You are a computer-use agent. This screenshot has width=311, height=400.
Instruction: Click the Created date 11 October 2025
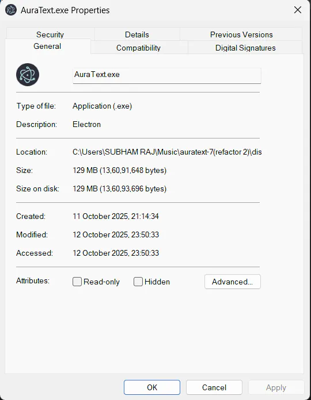coord(116,216)
